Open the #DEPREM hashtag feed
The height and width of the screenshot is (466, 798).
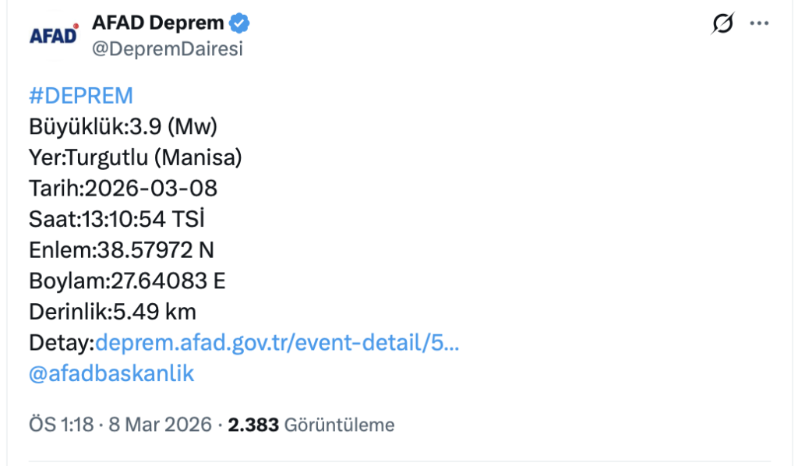click(81, 95)
